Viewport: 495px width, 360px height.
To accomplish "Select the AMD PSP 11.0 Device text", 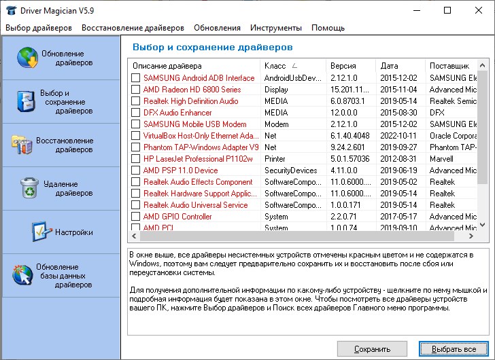I will tap(181, 170).
